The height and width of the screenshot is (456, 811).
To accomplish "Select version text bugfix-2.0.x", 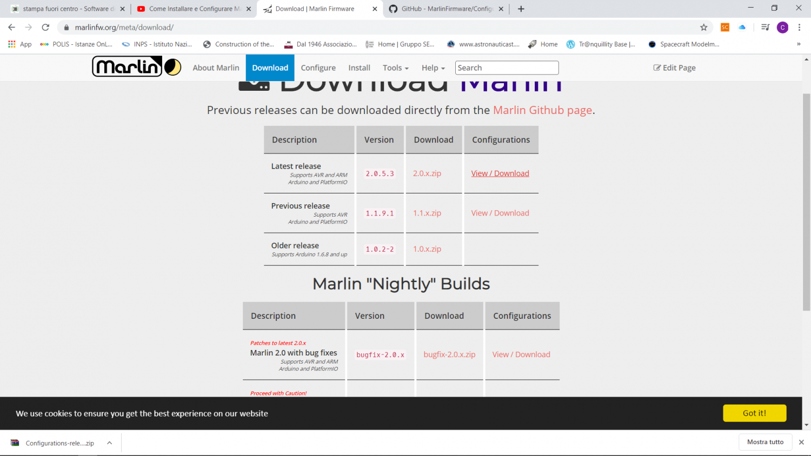I will coord(380,354).
